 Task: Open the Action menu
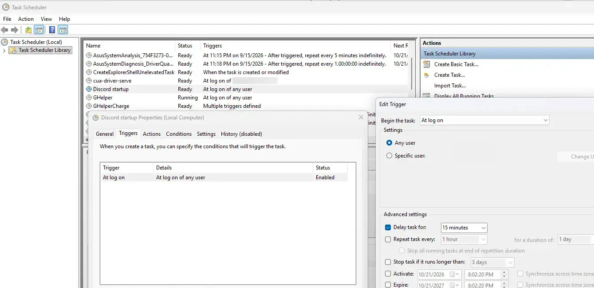pos(26,19)
